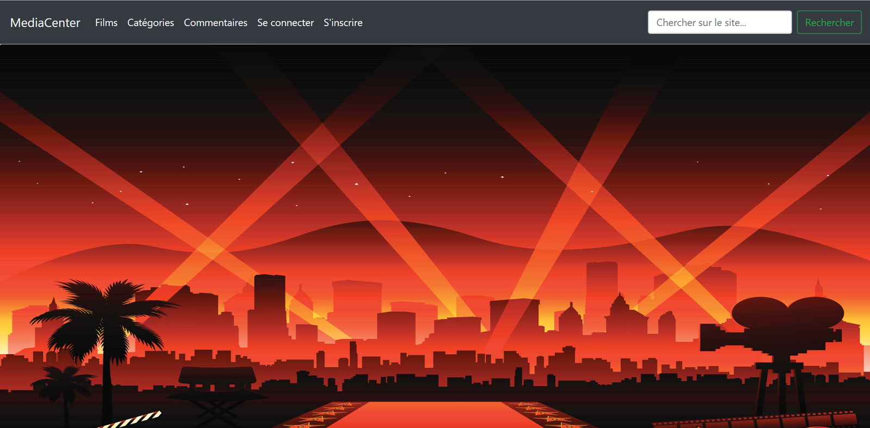This screenshot has width=870, height=428.
Task: Open the Films page
Action: click(x=106, y=23)
